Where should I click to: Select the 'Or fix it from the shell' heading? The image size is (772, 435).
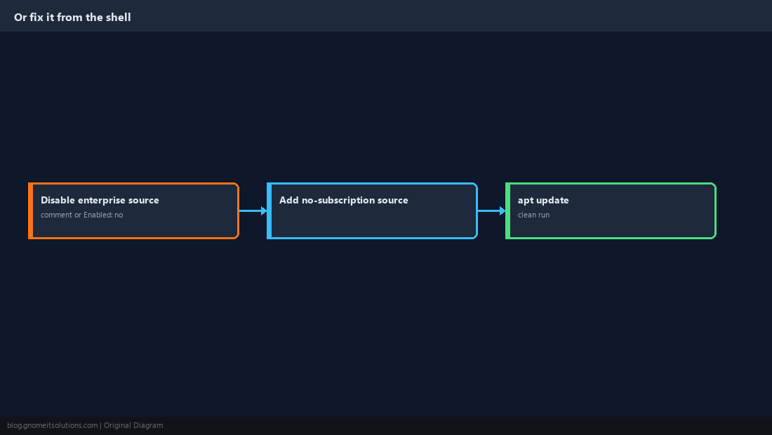tap(72, 18)
